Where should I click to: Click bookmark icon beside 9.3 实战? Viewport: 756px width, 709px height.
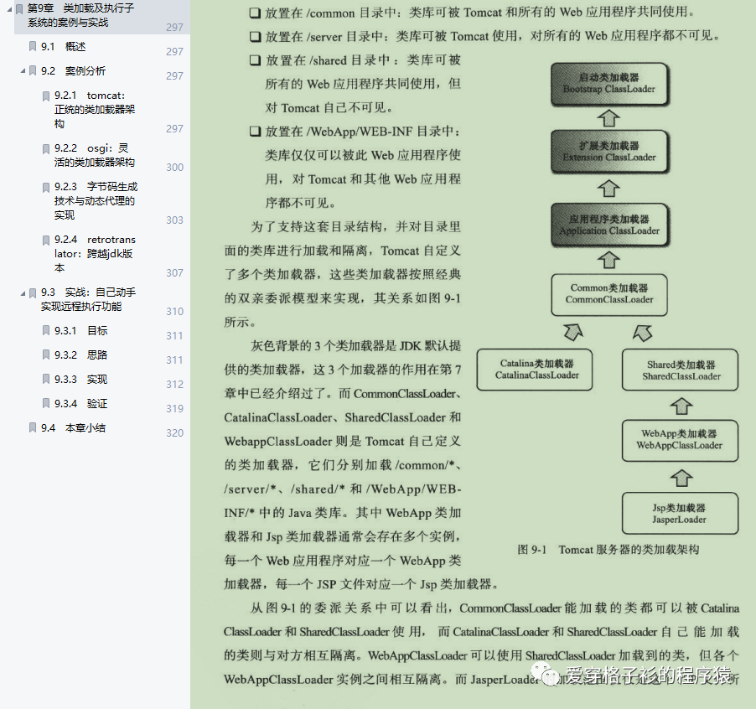[x=33, y=292]
